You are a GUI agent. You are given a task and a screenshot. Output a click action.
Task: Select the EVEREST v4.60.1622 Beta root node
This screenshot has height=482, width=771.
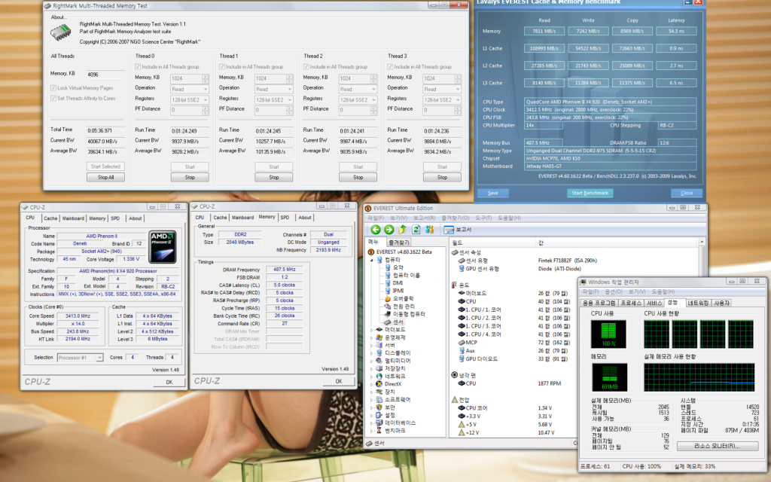[404, 252]
